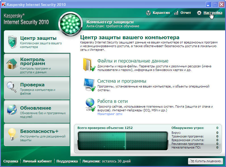Click 'Компьютер защищен' status text
Image resolution: width=226 pixels, height=167 pixels.
pos(110,22)
